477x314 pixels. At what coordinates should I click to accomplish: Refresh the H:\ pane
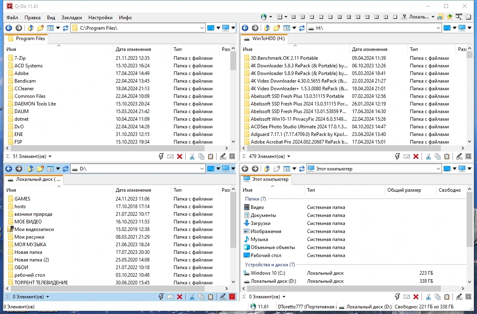(302, 28)
